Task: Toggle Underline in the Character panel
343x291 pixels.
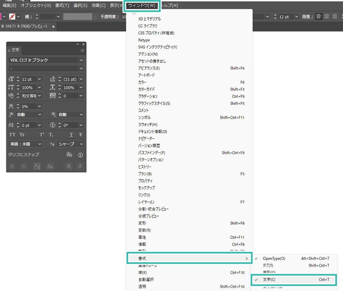Action: coord(71,135)
